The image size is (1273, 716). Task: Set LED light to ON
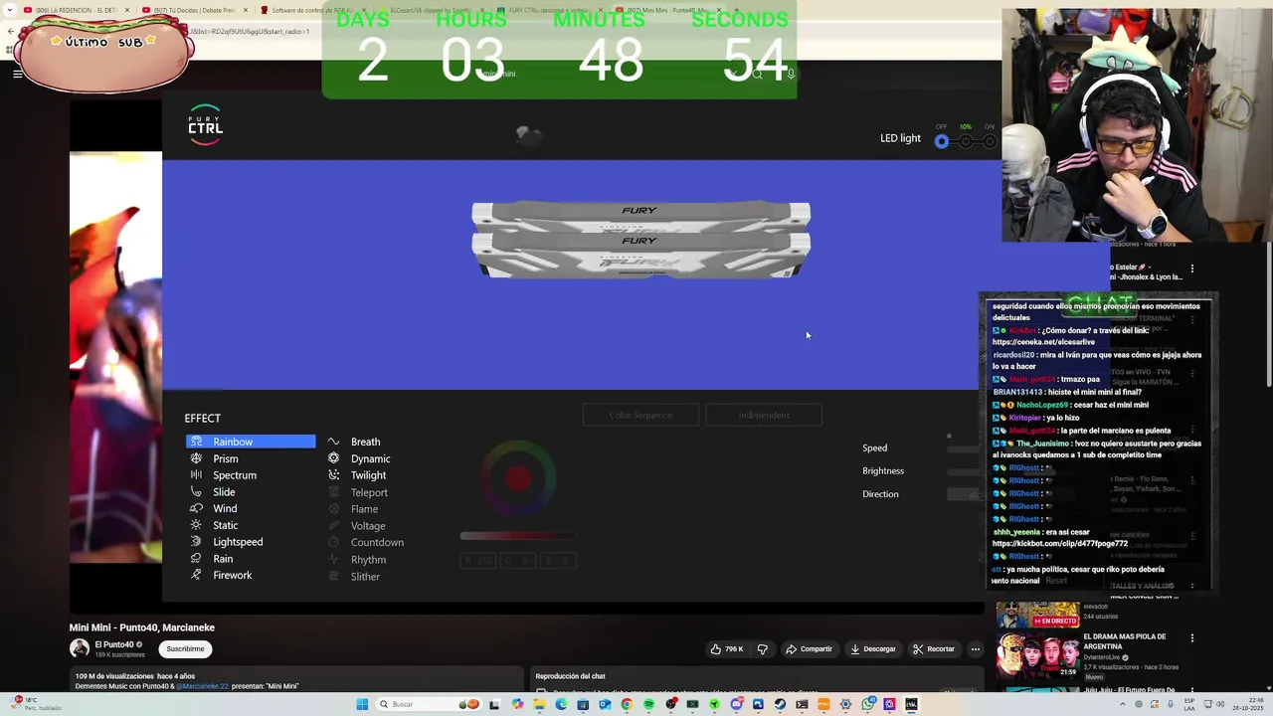pos(990,141)
